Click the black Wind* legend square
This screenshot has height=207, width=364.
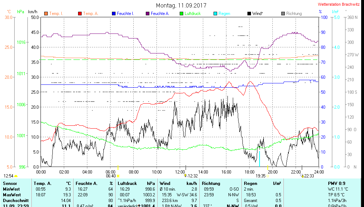[x=249, y=14]
